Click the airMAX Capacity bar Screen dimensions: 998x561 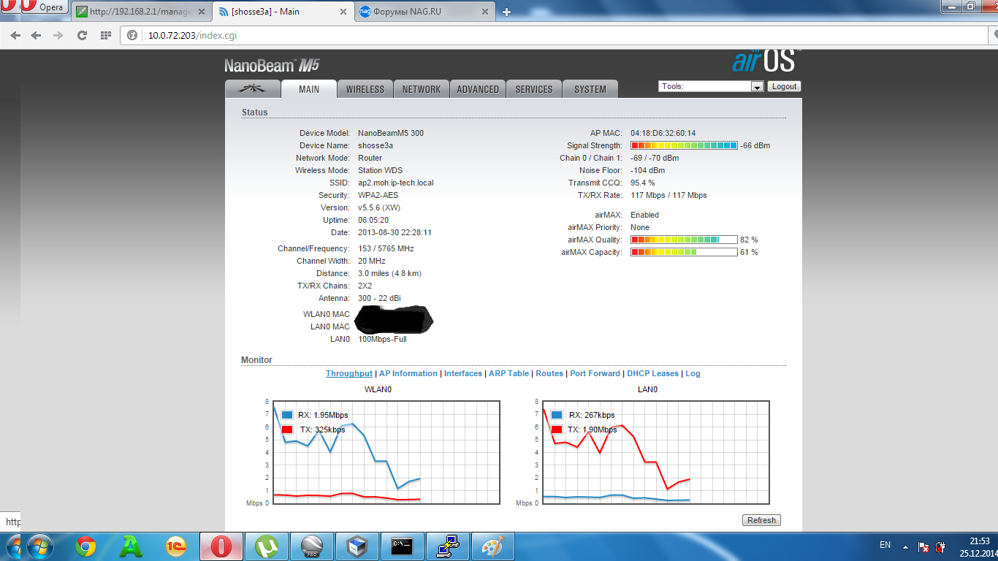pos(684,252)
